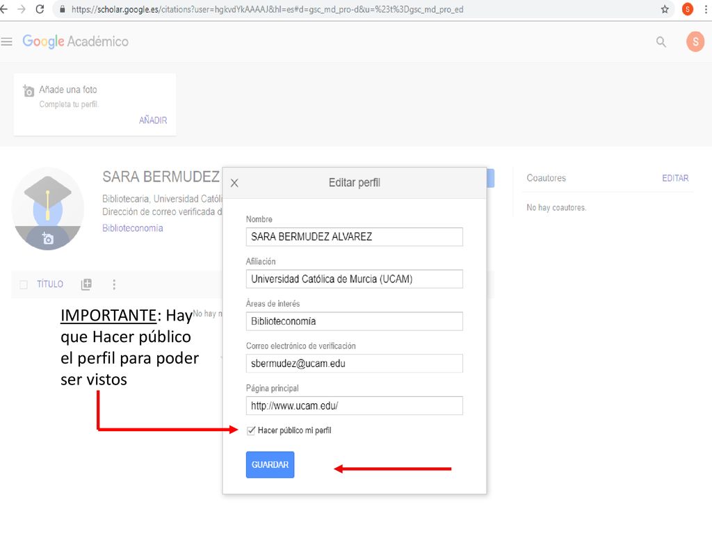This screenshot has width=712, height=534.
Task: Click the padlock icon in the address bar
Action: [63, 9]
